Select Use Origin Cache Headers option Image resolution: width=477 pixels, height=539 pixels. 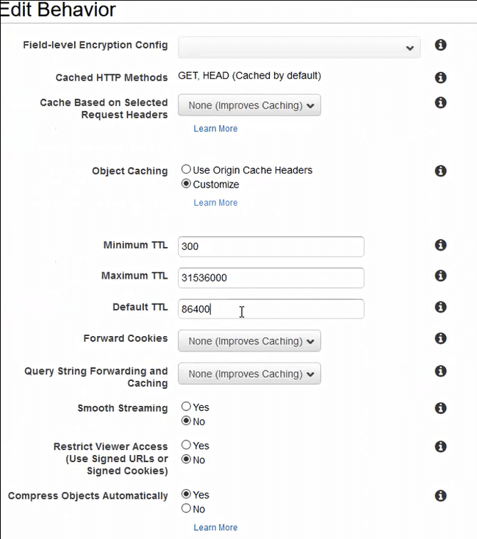[x=187, y=170]
